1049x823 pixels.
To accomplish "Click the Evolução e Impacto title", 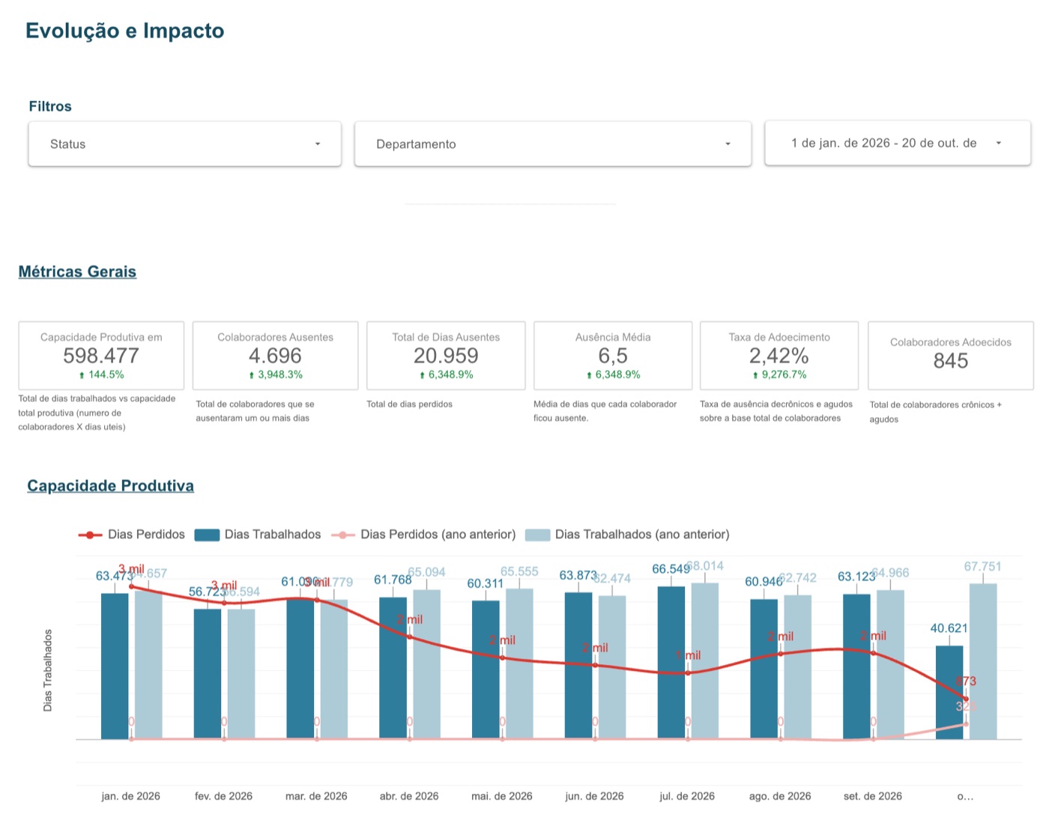I will pos(124,31).
